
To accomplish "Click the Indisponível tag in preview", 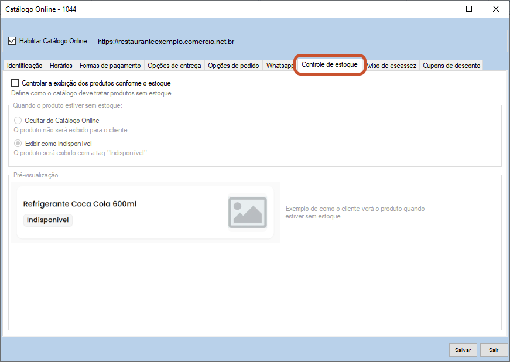I will pyautogui.click(x=48, y=220).
